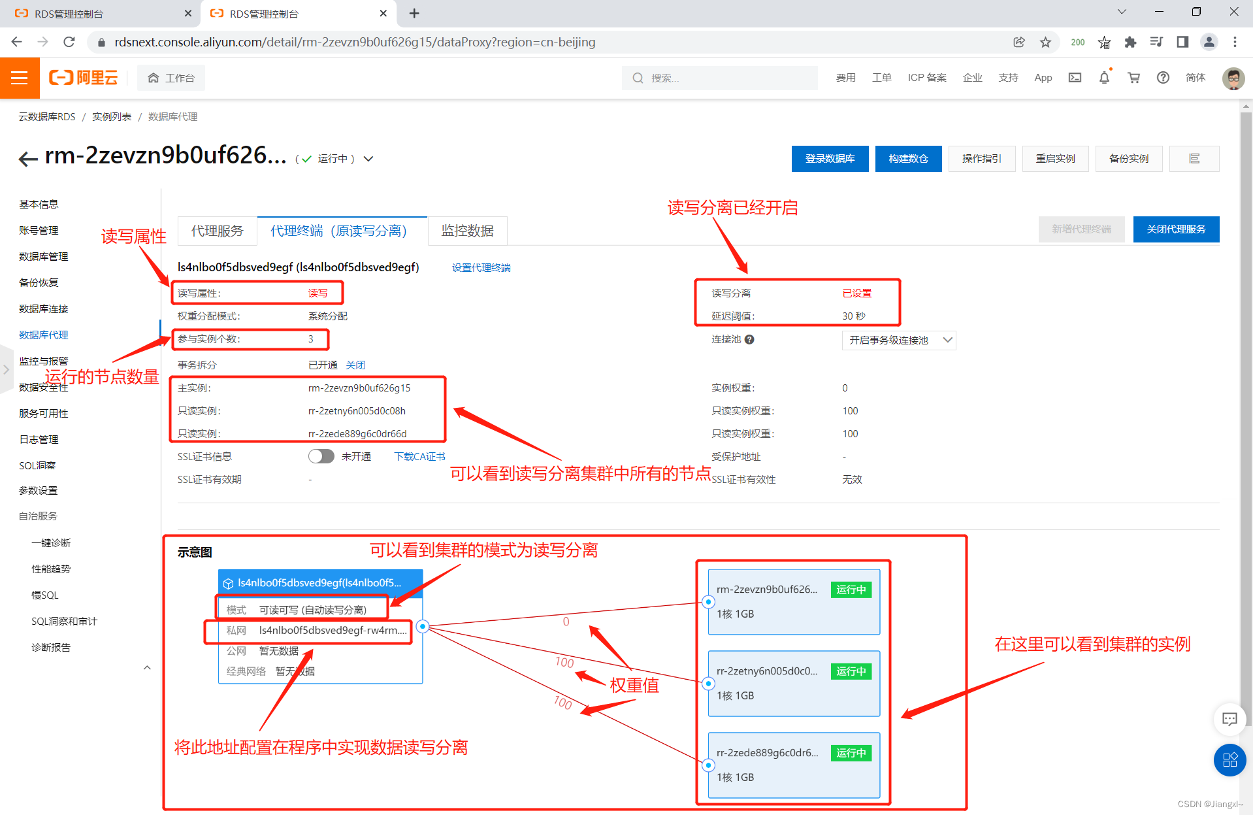This screenshot has height=815, width=1253.
Task: Open the Chrome three-dot menu
Action: click(1235, 42)
